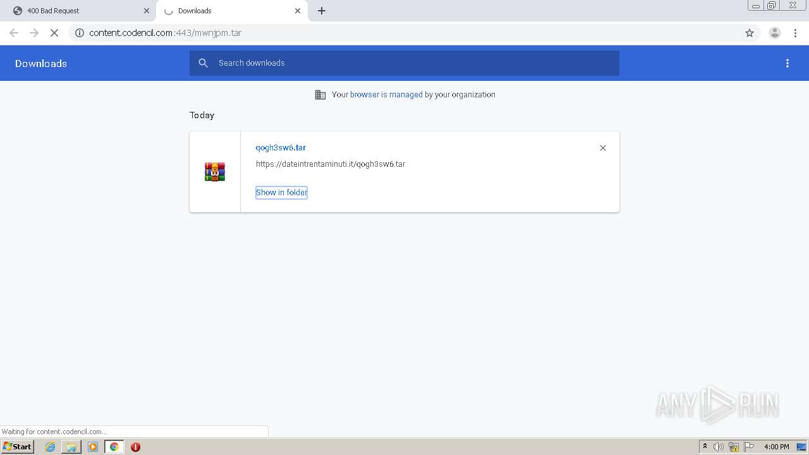The height and width of the screenshot is (455, 809).
Task: Click the 'Waiting for content.codencil.com' status text
Action: point(54,432)
